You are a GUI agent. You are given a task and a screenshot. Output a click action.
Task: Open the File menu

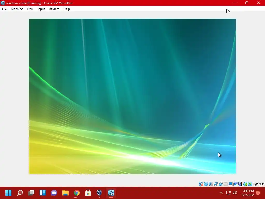point(4,9)
